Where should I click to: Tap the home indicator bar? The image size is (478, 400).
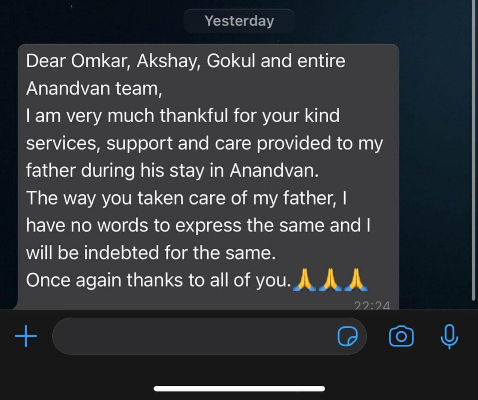(x=239, y=389)
